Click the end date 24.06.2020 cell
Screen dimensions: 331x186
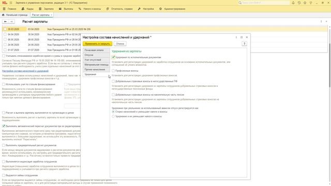click(x=34, y=45)
